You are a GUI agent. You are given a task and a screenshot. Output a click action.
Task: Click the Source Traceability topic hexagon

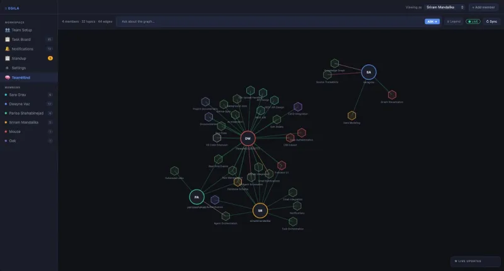click(x=327, y=75)
